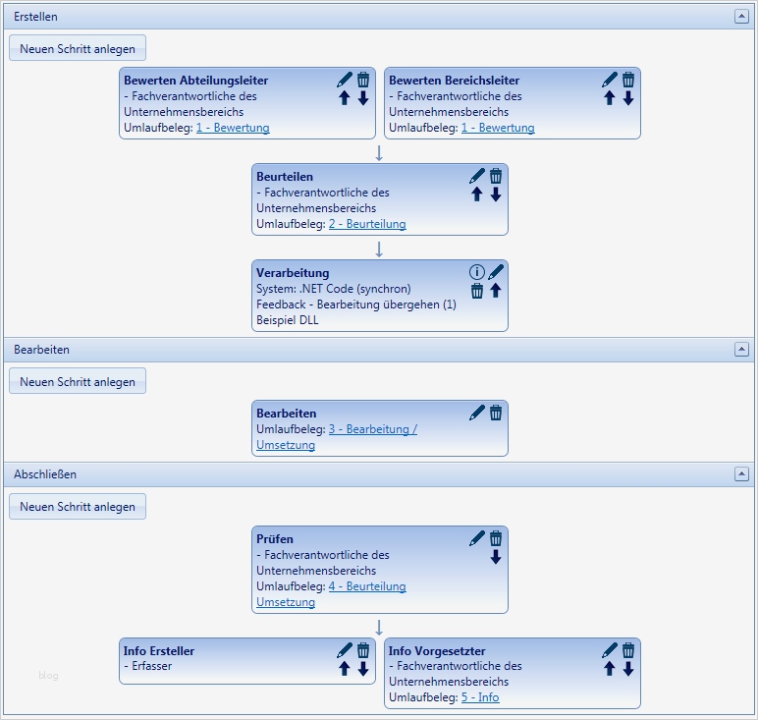Viewport: 758px width, 720px height.
Task: Collapse the Erstellen section
Action: pos(741,17)
